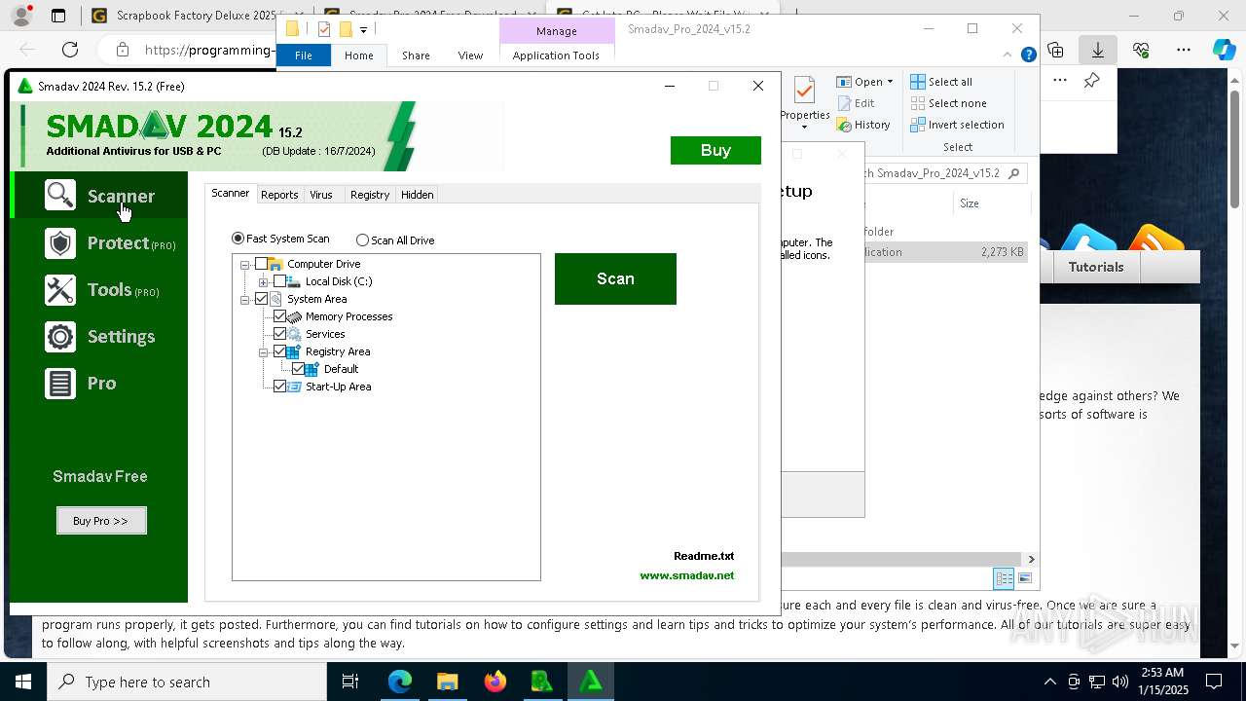Switch to the Hidden tab
1246x701 pixels.
[x=418, y=195]
